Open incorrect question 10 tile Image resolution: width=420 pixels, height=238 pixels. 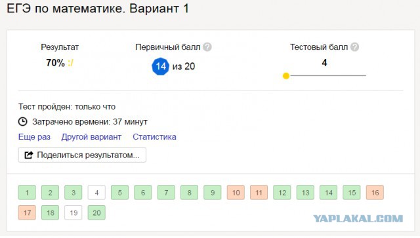coord(236,193)
